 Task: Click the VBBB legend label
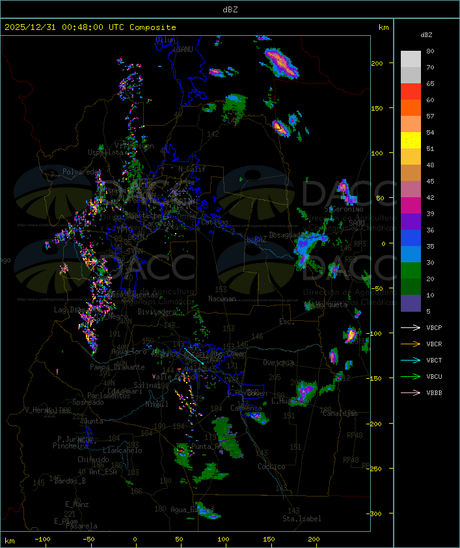pos(434,393)
